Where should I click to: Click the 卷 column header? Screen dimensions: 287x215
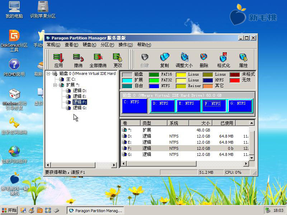(x=131, y=123)
